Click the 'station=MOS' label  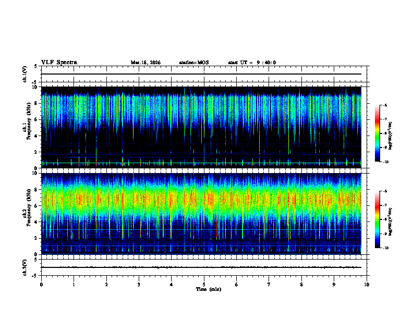coord(194,63)
